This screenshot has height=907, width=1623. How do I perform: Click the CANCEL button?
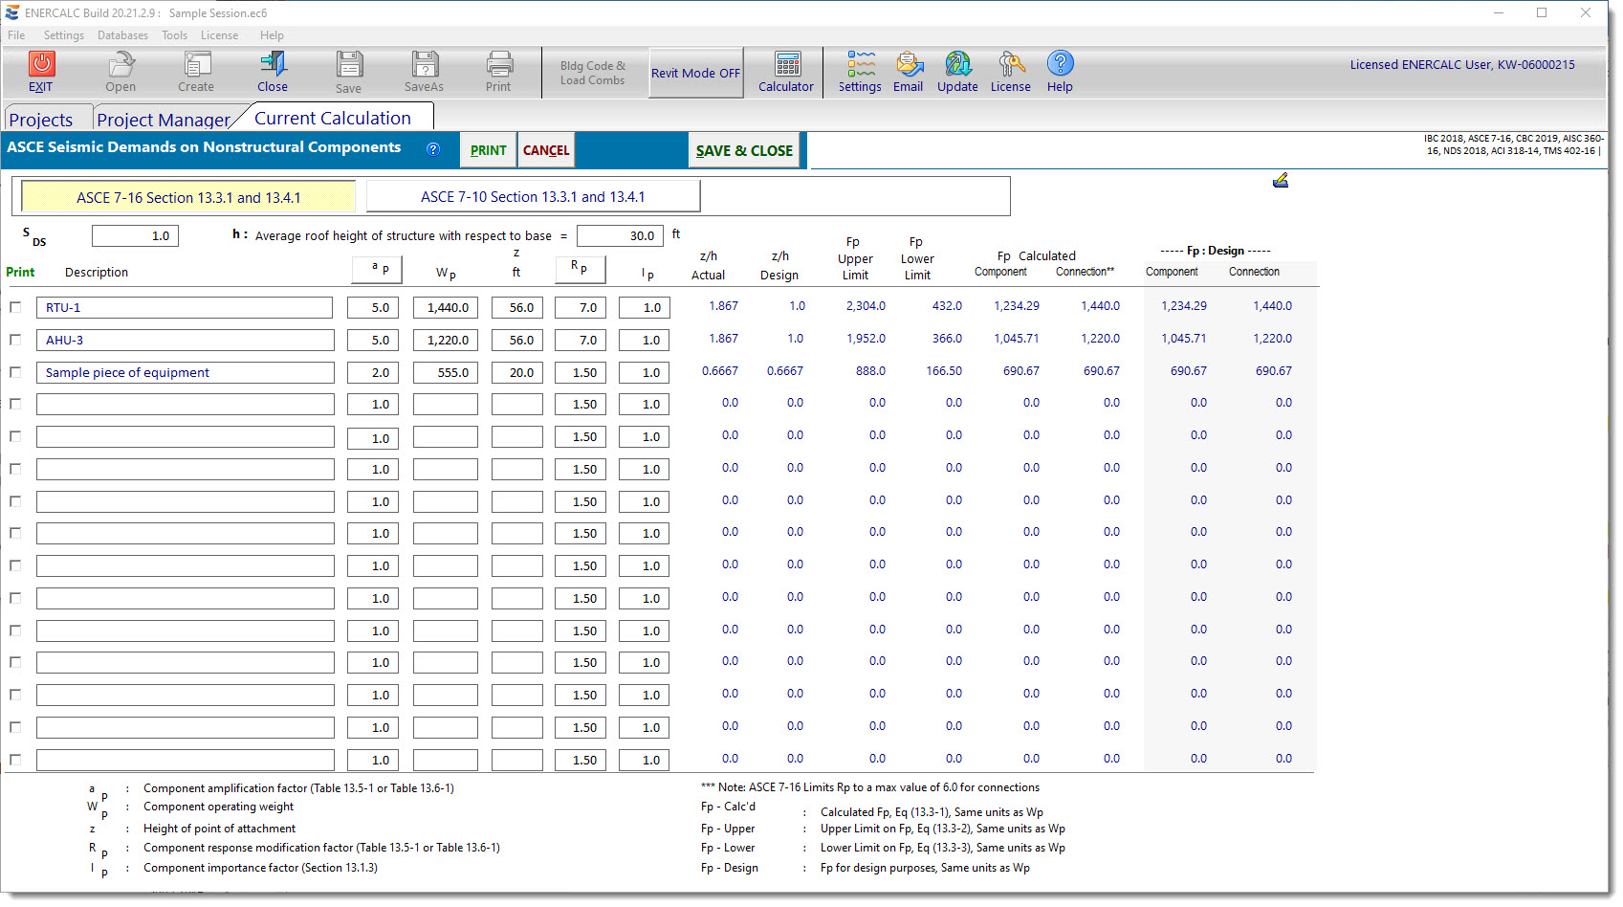(x=546, y=150)
